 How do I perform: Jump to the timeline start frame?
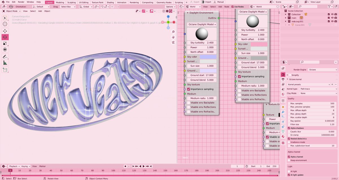[134, 166]
